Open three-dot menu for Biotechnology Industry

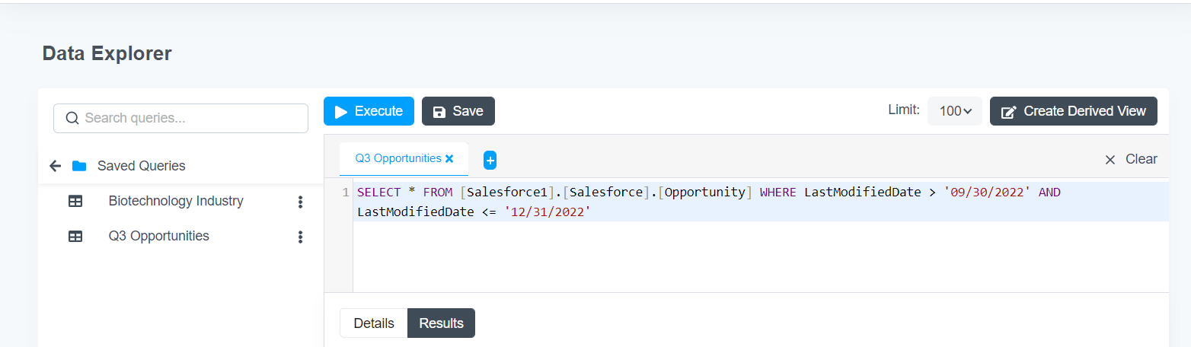(x=300, y=202)
